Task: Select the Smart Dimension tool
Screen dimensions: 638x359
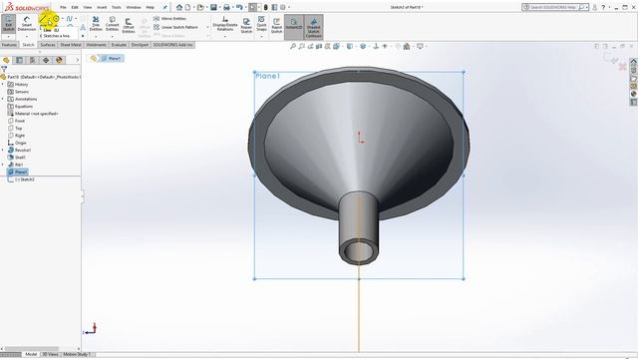Action: point(27,24)
